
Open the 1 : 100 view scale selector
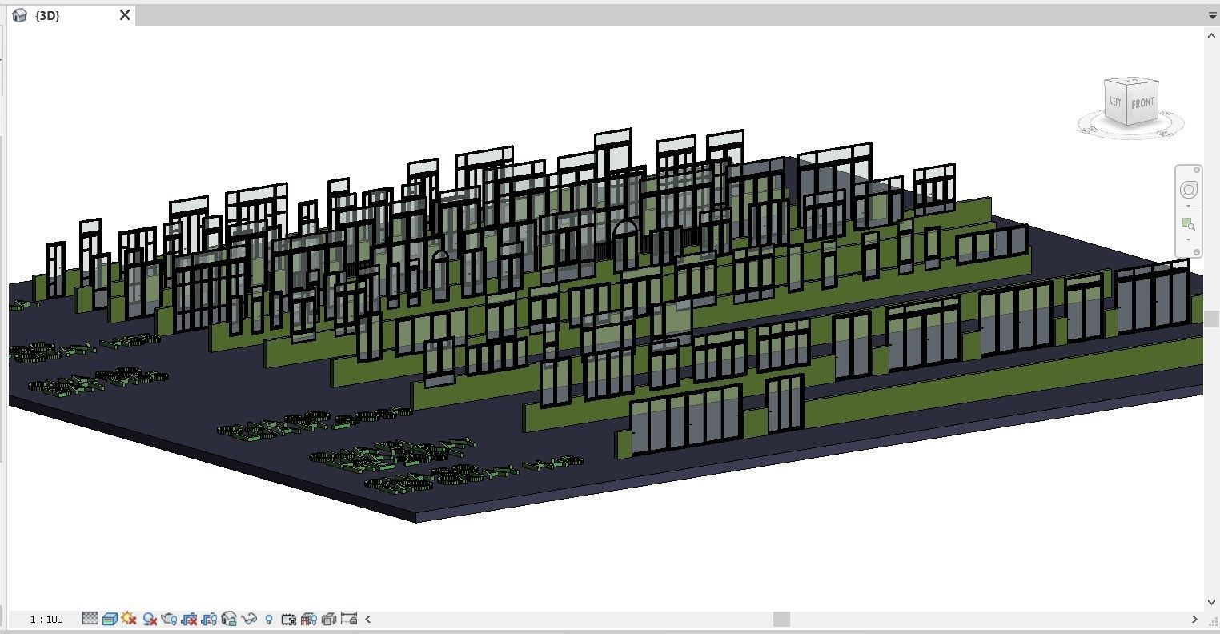46,619
